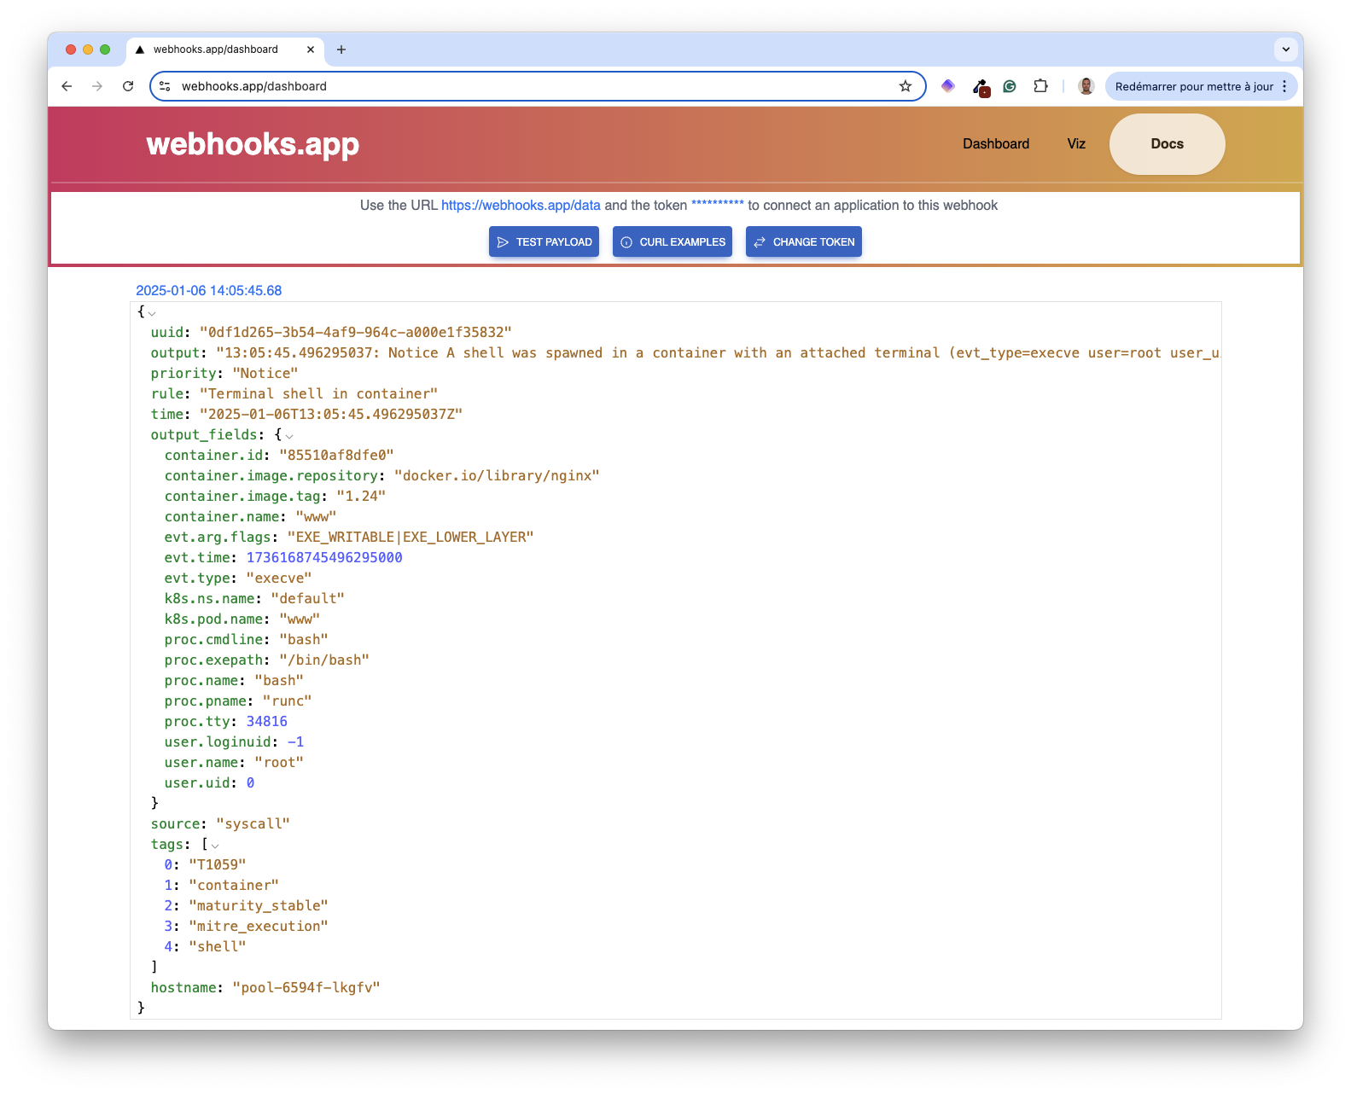Click the CURL EXAMPLES button
The height and width of the screenshot is (1093, 1351).
[x=673, y=241]
